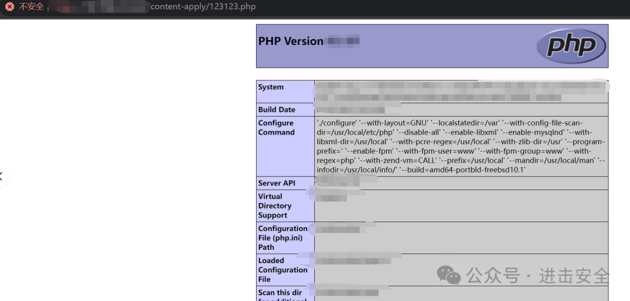
Task: Click the System row label
Action: click(271, 87)
